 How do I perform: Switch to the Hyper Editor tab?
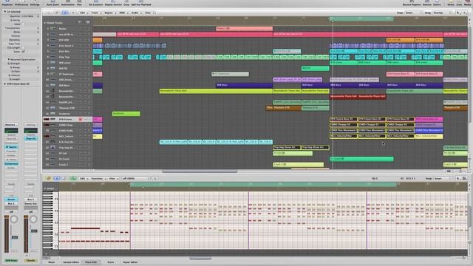(x=130, y=262)
